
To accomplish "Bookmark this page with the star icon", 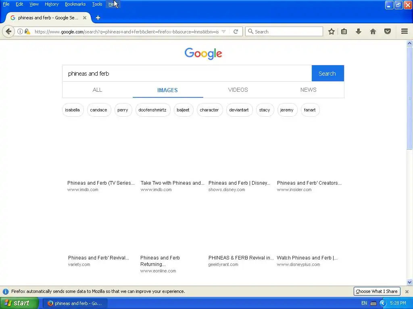I will [x=332, y=31].
